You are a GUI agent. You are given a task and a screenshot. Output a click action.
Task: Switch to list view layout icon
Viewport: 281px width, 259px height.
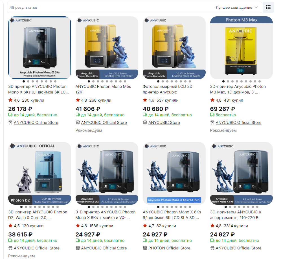click(x=268, y=7)
